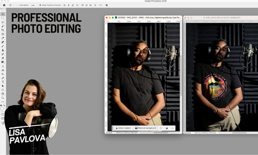Select the Frame tool

click(x=3, y=34)
